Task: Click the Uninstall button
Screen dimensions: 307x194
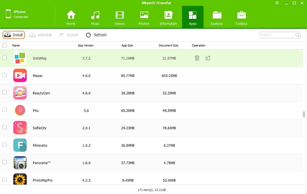Action: 40,35
